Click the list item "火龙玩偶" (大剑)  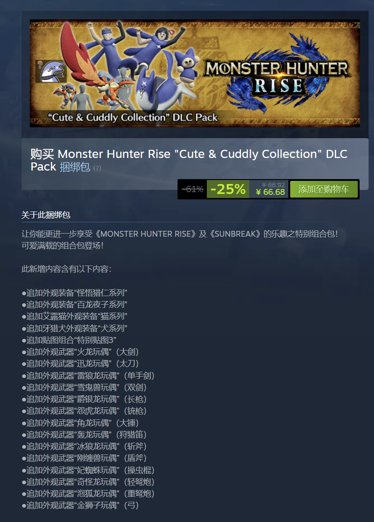pyautogui.click(x=80, y=351)
